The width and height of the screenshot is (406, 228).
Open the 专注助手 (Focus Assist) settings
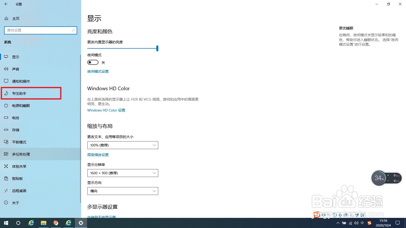point(19,93)
